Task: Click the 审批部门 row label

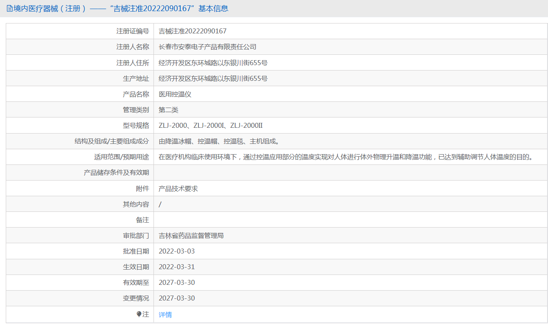Action: pyautogui.click(x=136, y=235)
